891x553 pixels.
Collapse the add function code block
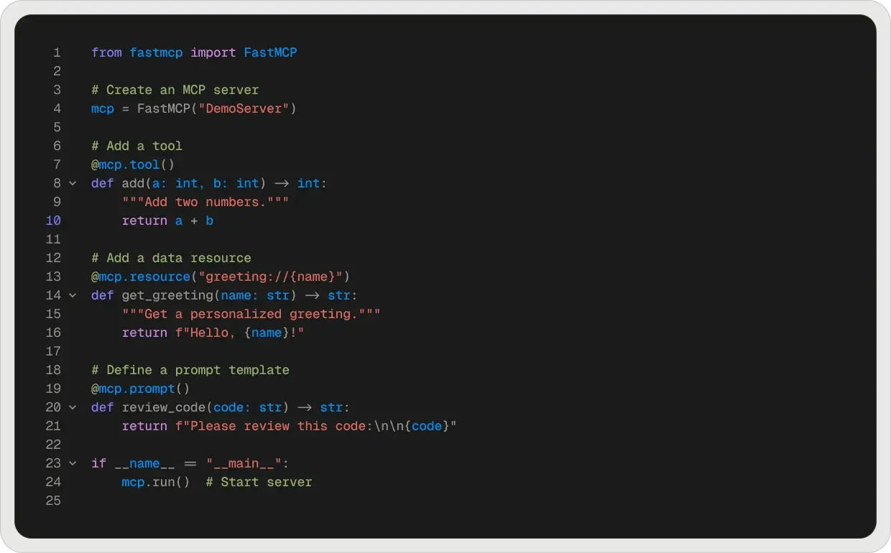(72, 183)
